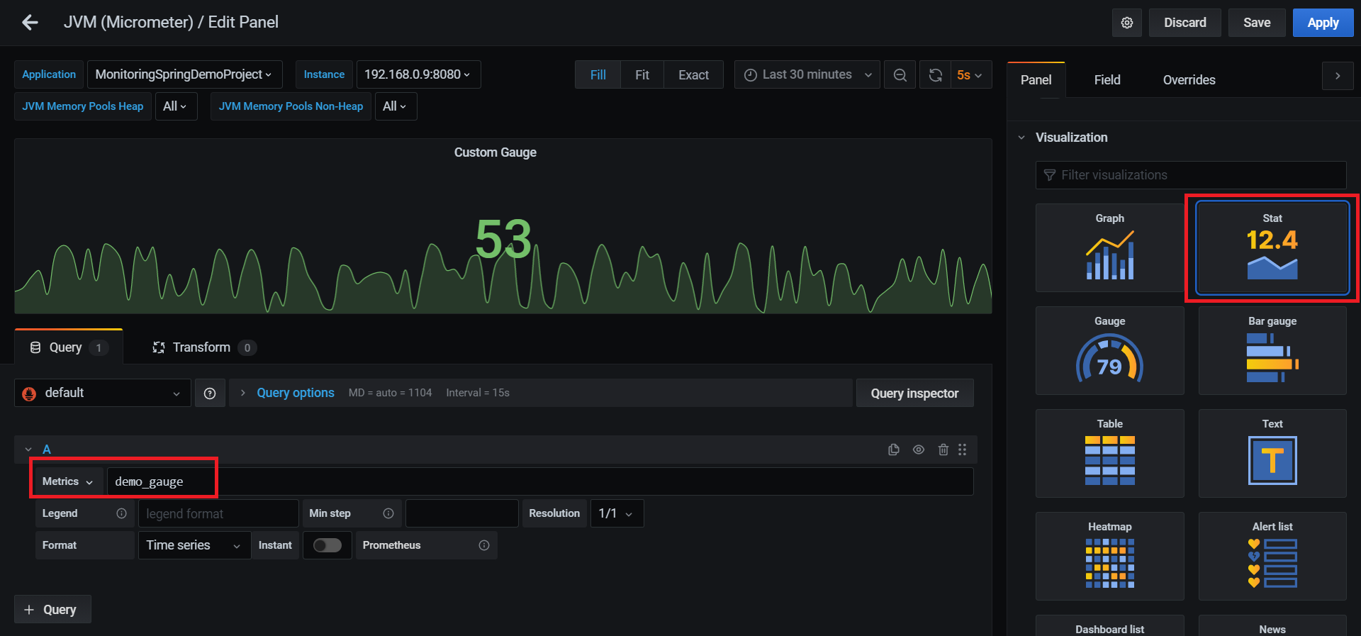Collapse the options pane with the arrow

tap(1338, 76)
